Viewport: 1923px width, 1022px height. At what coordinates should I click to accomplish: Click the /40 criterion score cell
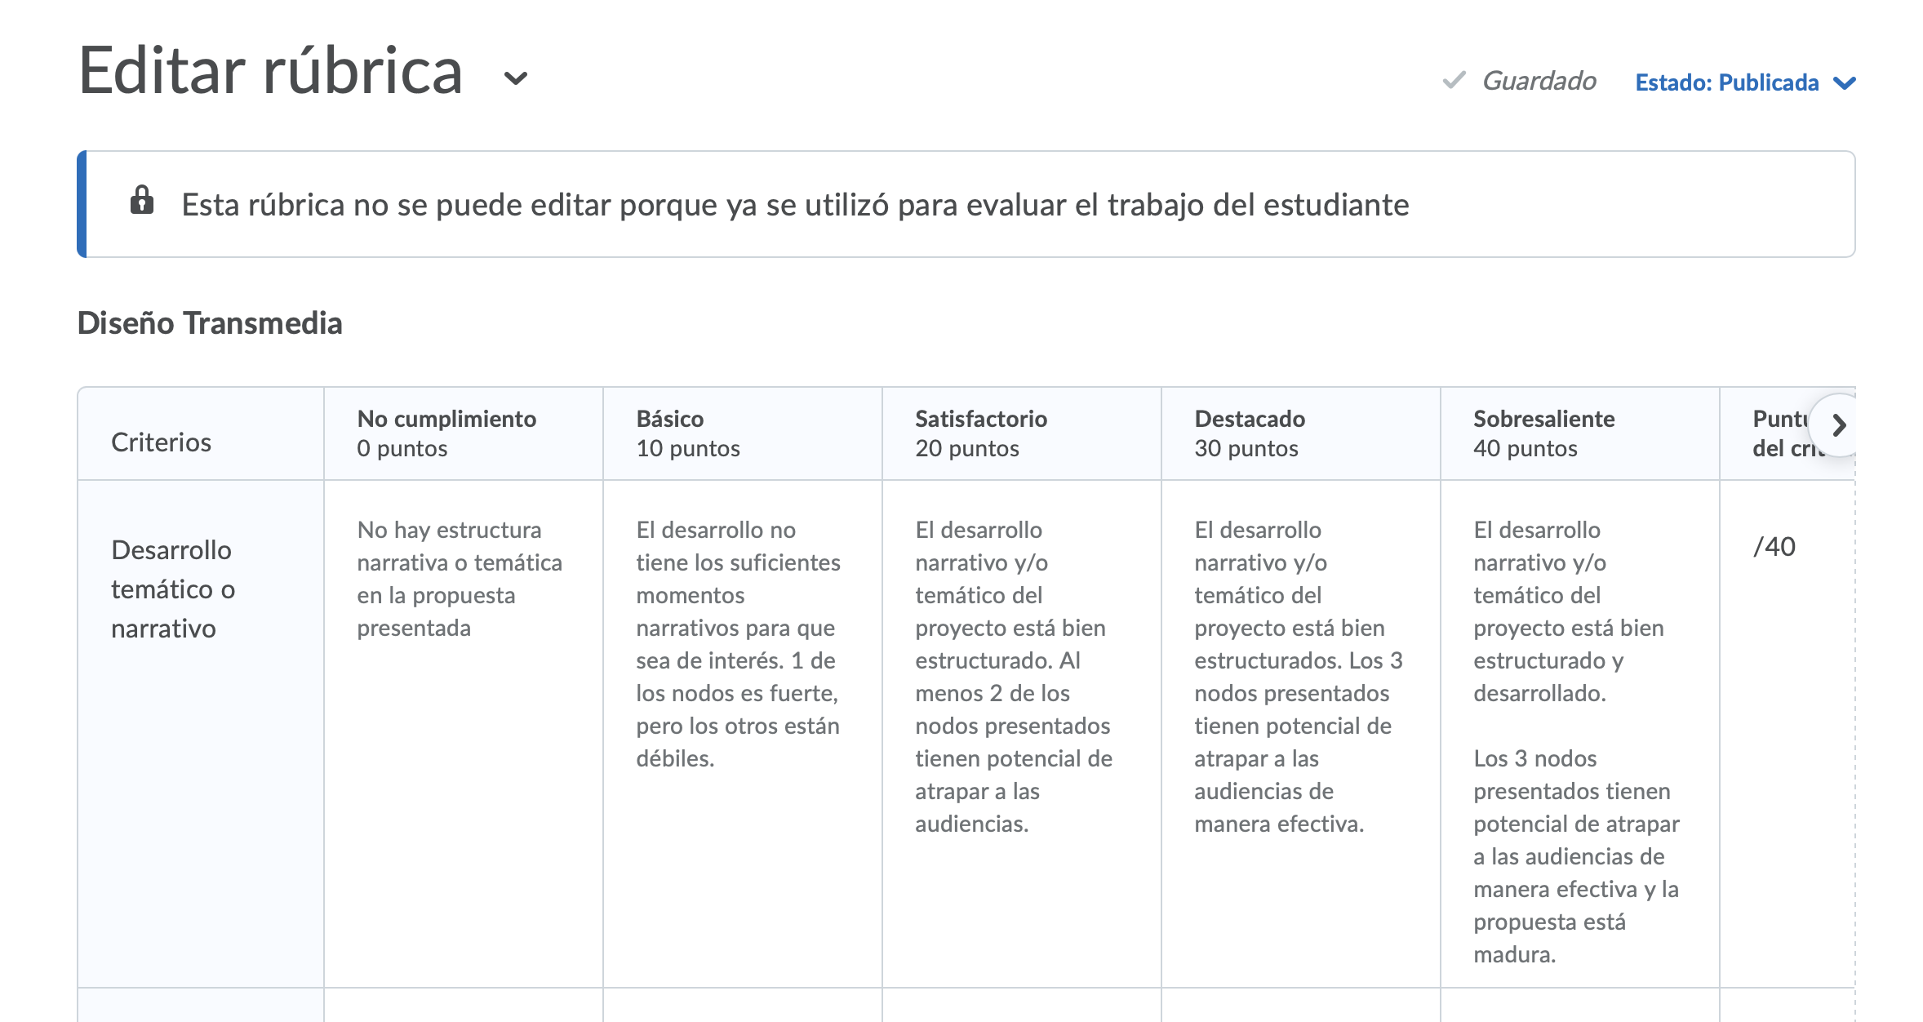tap(1774, 547)
